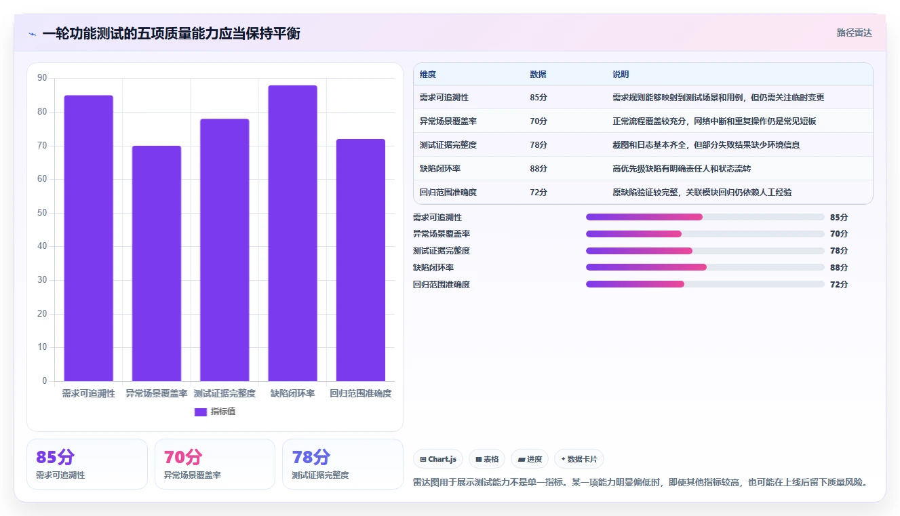Viewport: 900px width, 516px height.
Task: Click description starting 原缺陷验证较完整
Action: pyautogui.click(x=702, y=193)
